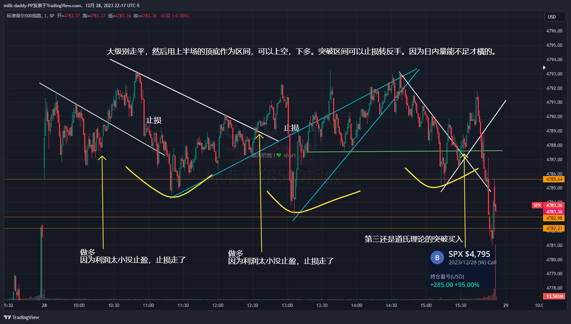Click the 29 date label on time axis

pos(506,305)
